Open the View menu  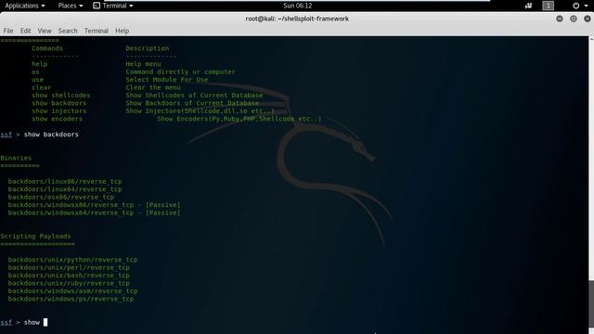click(45, 31)
